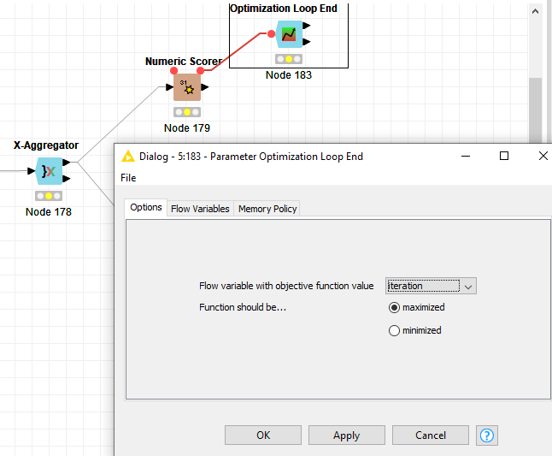
Task: Click the Loop End red flow variable input port
Action: [x=271, y=34]
